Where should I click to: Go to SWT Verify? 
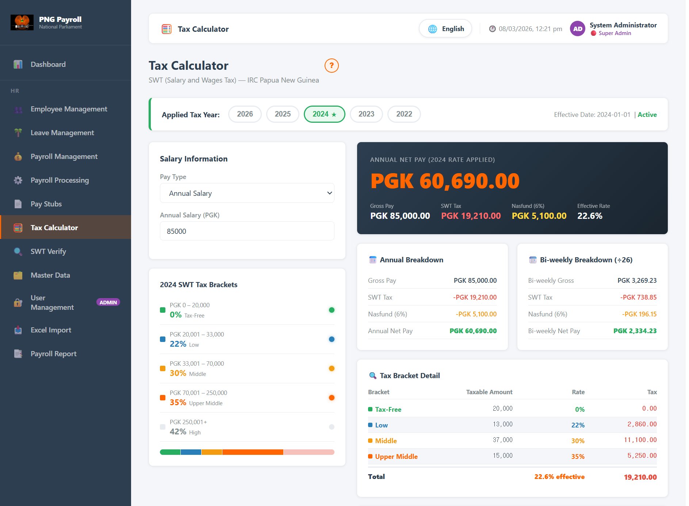pos(66,252)
